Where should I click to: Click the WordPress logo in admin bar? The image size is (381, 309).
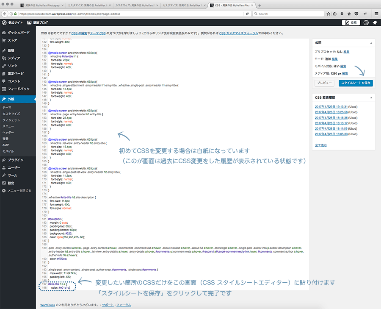tap(4, 22)
